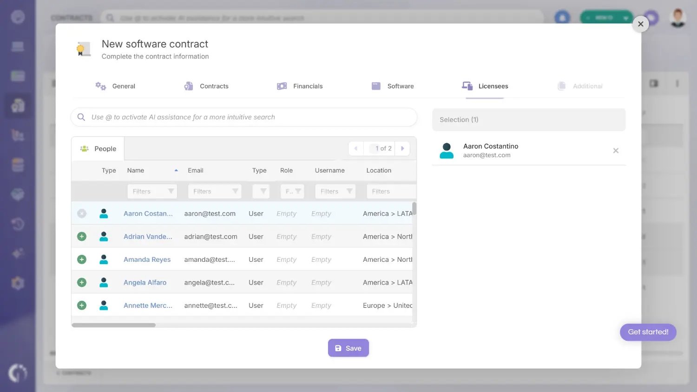Open the Name column filter

[152, 191]
